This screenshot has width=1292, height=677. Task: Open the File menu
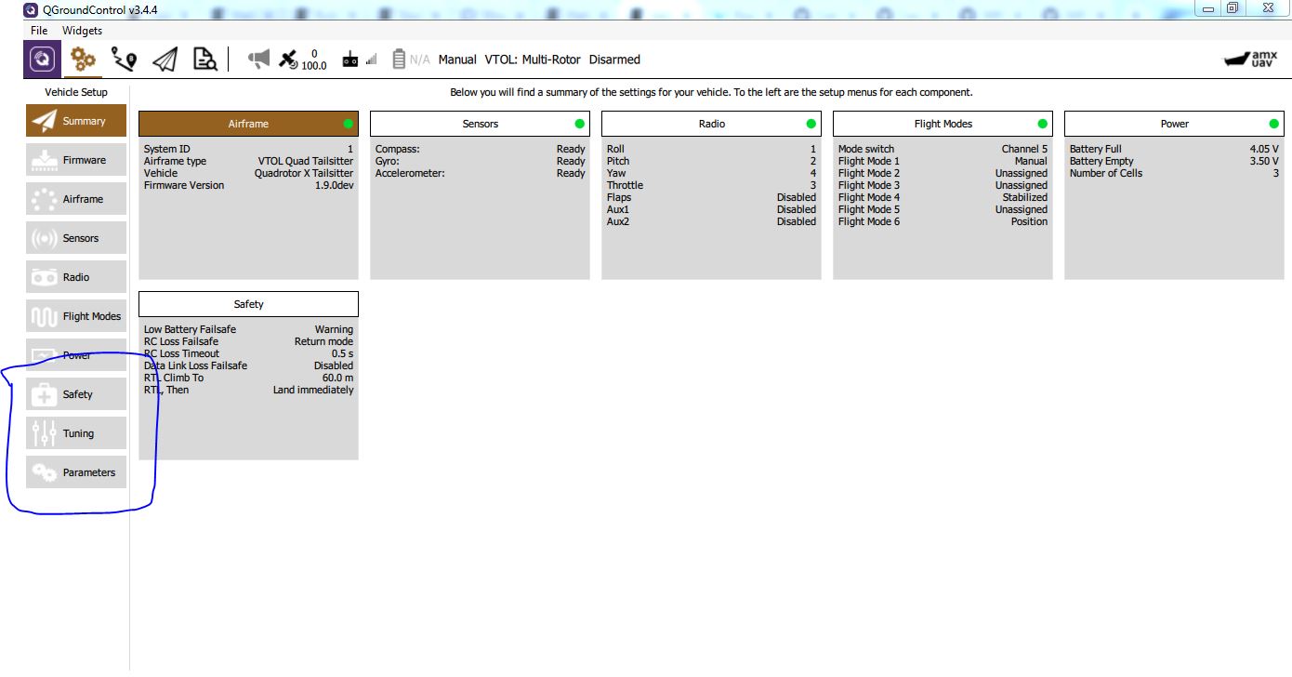pyautogui.click(x=39, y=31)
